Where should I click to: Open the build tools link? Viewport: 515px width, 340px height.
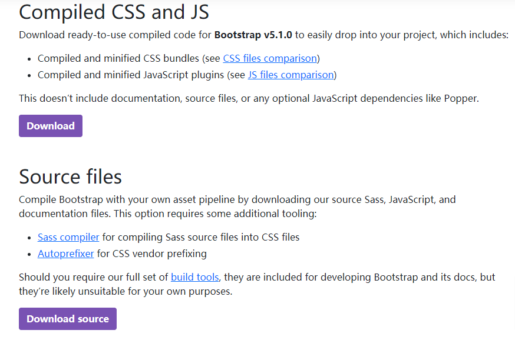(194, 276)
